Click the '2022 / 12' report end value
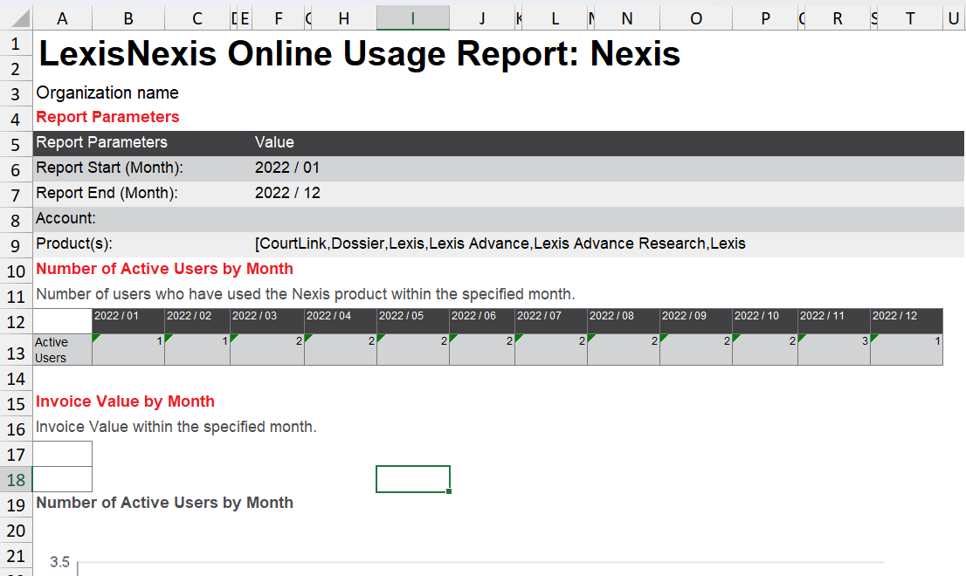966x576 pixels. click(287, 193)
